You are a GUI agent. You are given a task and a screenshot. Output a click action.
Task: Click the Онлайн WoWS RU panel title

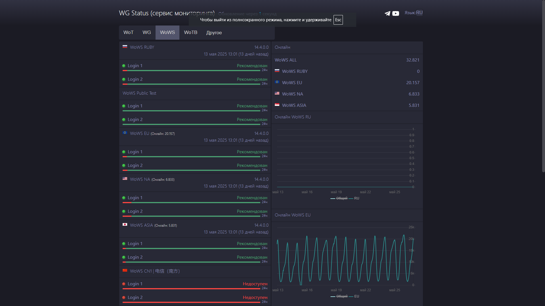pyautogui.click(x=293, y=117)
